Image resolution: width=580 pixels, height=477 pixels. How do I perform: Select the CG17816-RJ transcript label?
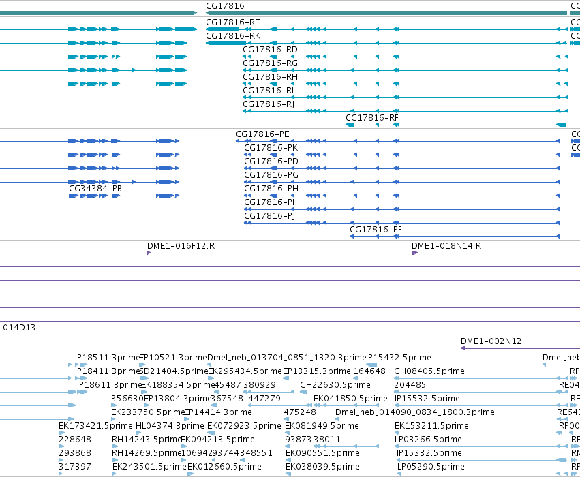point(269,105)
